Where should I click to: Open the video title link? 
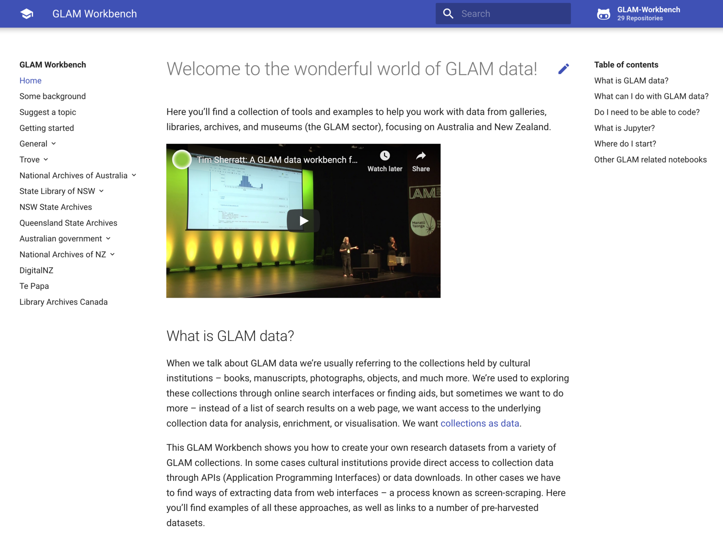point(277,160)
